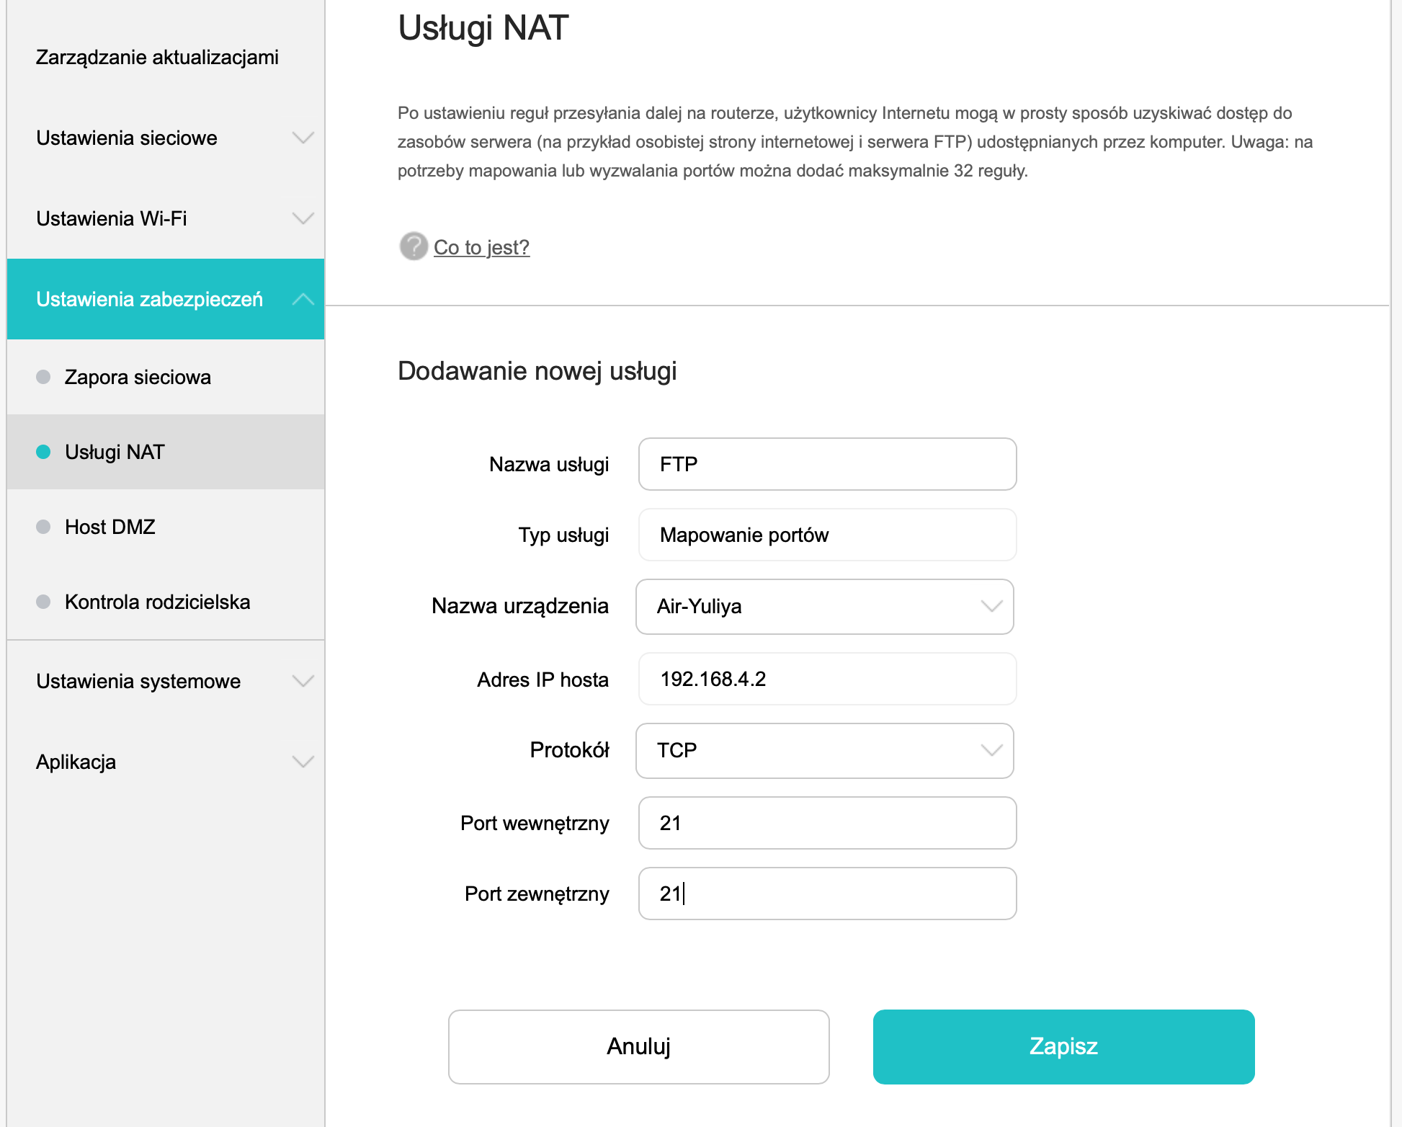Open Kontrola rodzicielska page
This screenshot has width=1402, height=1127.
[157, 602]
